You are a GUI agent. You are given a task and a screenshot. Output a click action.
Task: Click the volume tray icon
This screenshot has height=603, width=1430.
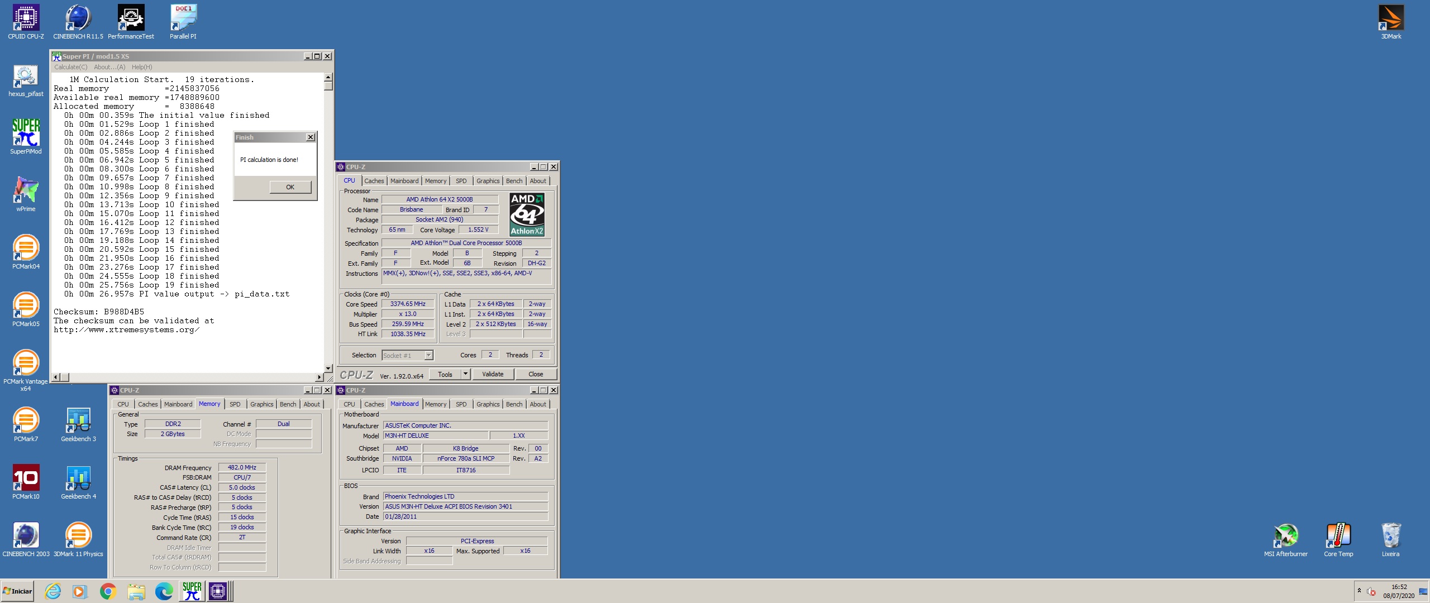[1371, 591]
